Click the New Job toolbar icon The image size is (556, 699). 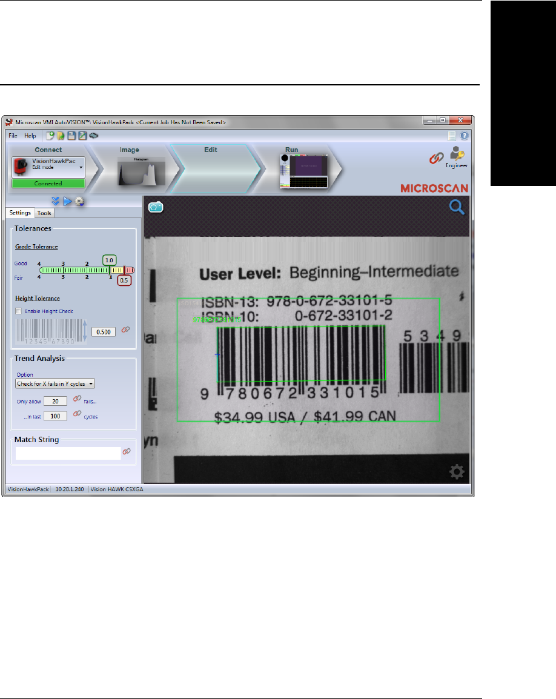[50, 136]
